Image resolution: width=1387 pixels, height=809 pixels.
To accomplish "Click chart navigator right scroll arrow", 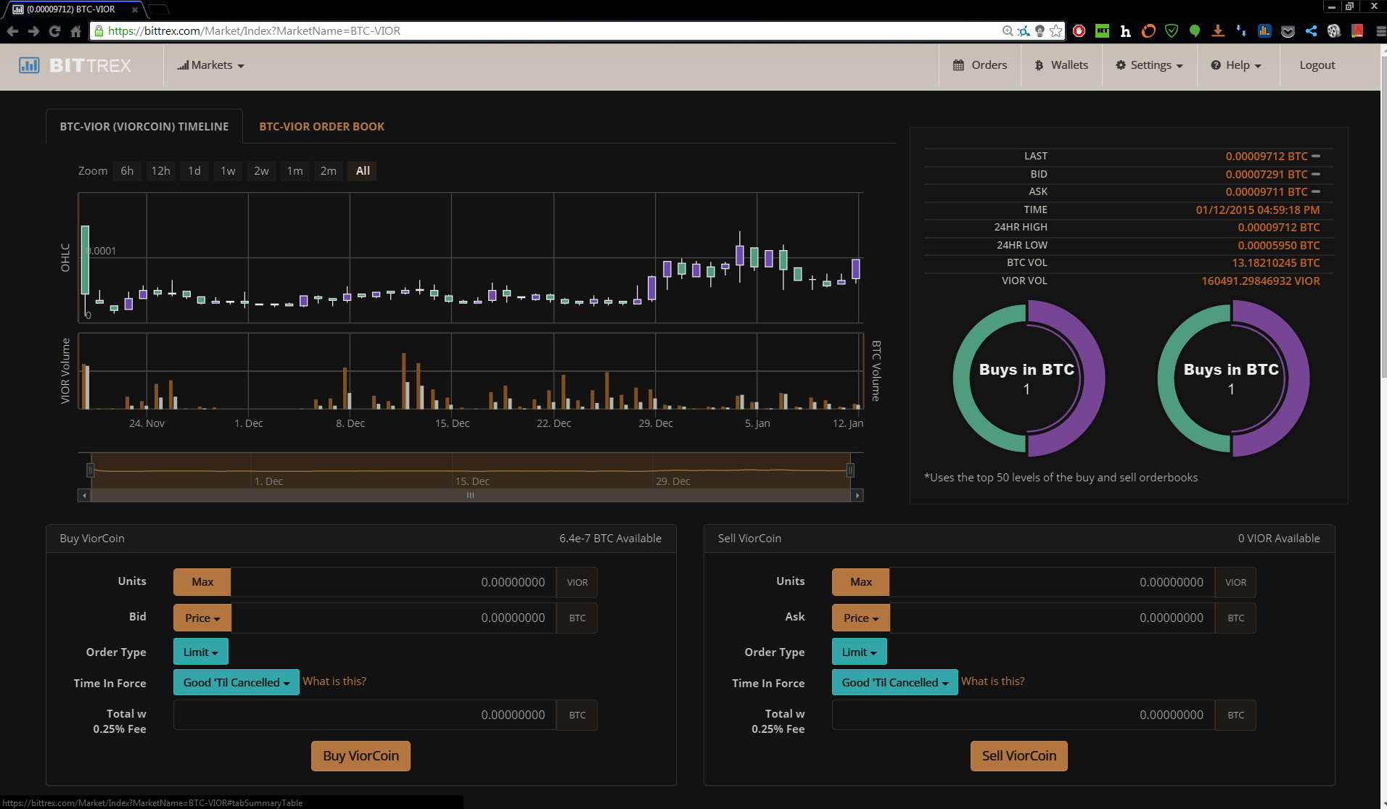I will 857,495.
